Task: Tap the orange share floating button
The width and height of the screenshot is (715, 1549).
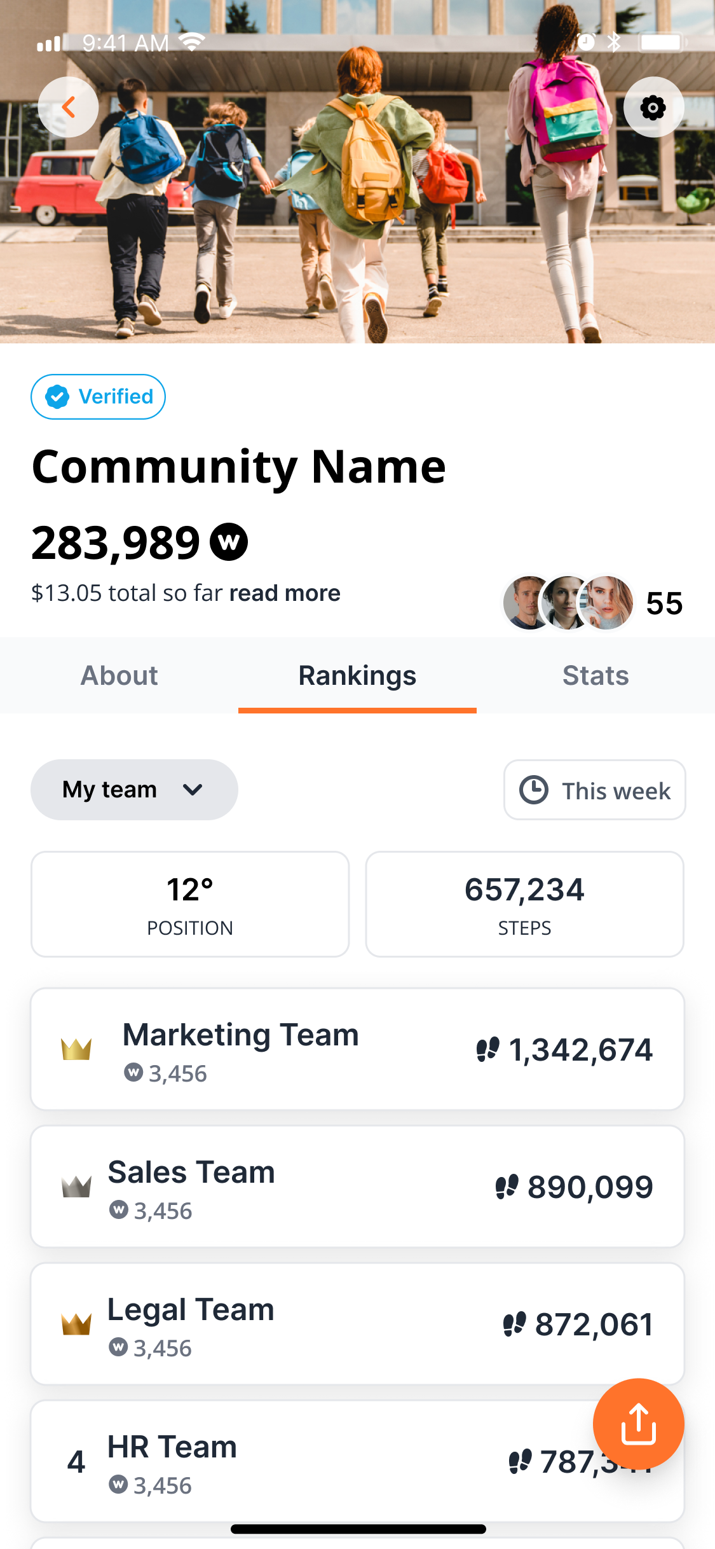Action: (x=638, y=1424)
